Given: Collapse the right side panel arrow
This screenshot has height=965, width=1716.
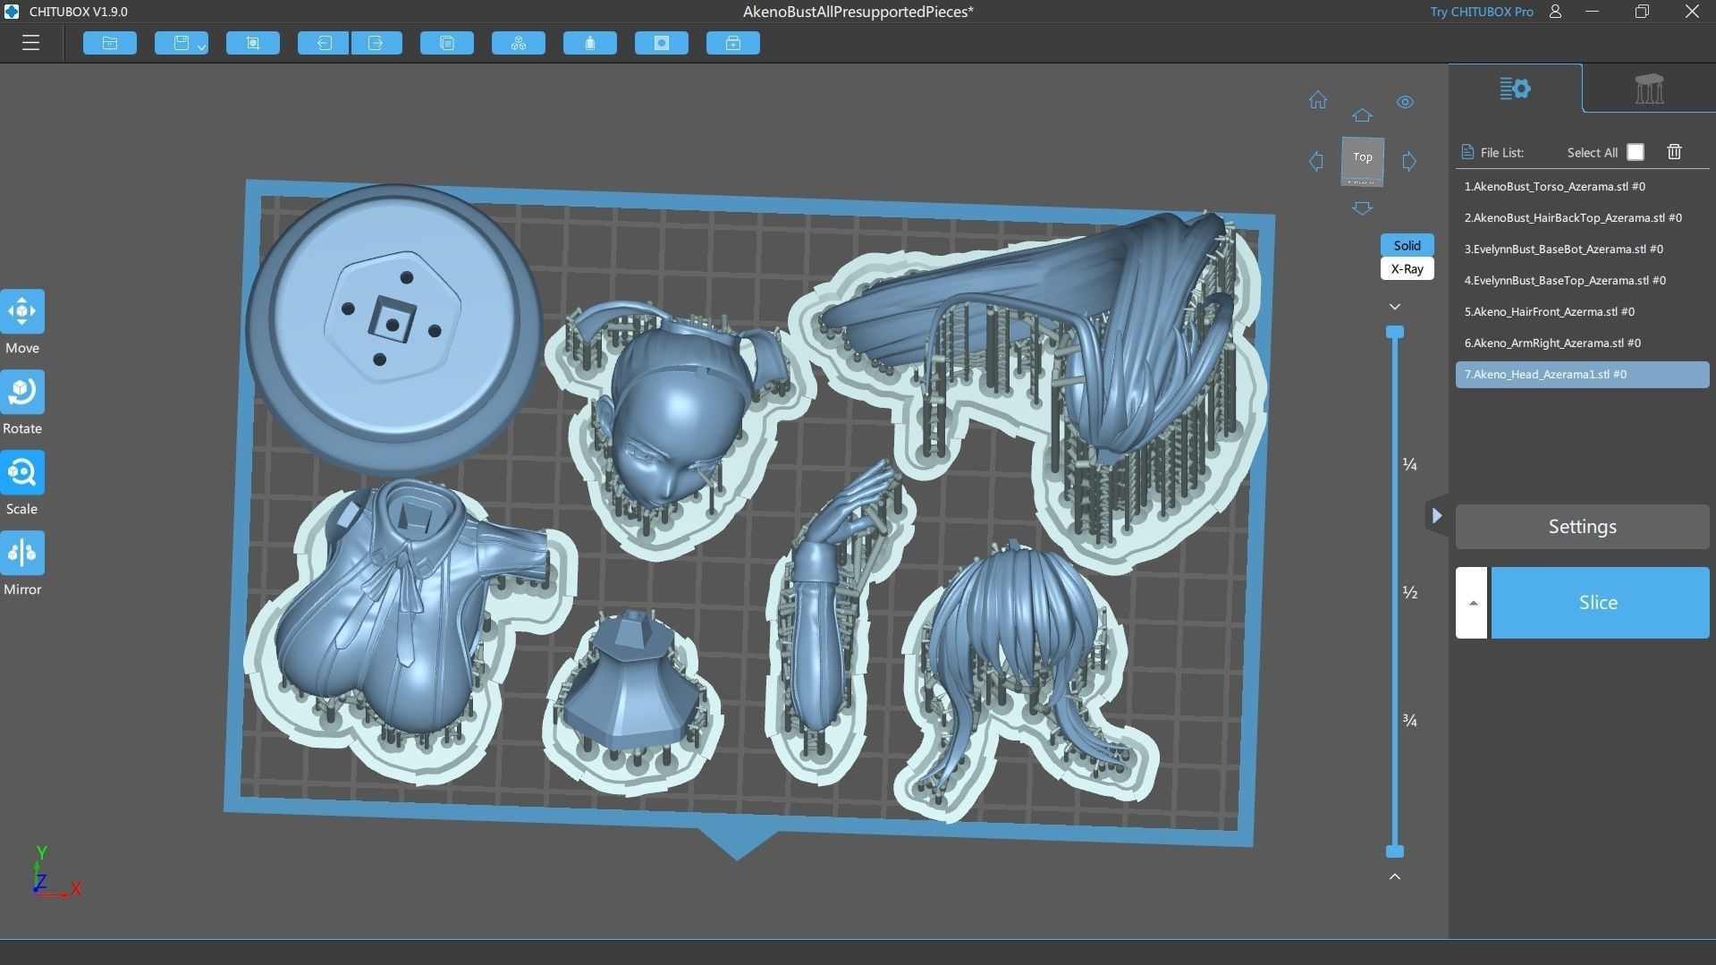Looking at the screenshot, I should pos(1436,516).
